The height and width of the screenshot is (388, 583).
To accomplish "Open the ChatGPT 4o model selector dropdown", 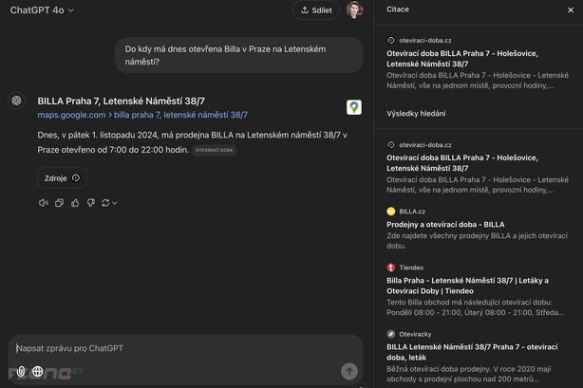I will 42,10.
